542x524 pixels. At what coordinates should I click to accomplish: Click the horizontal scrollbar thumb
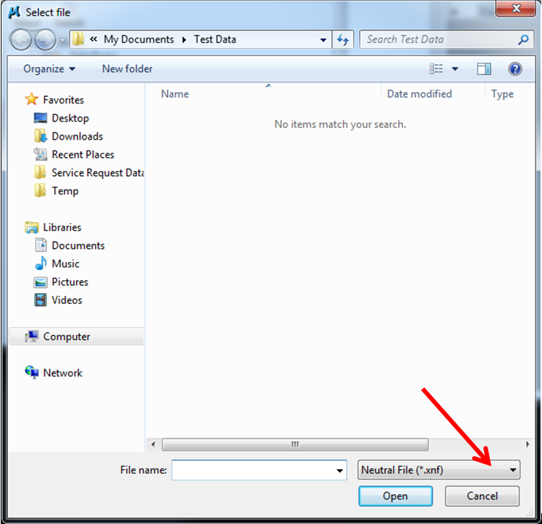pos(295,444)
